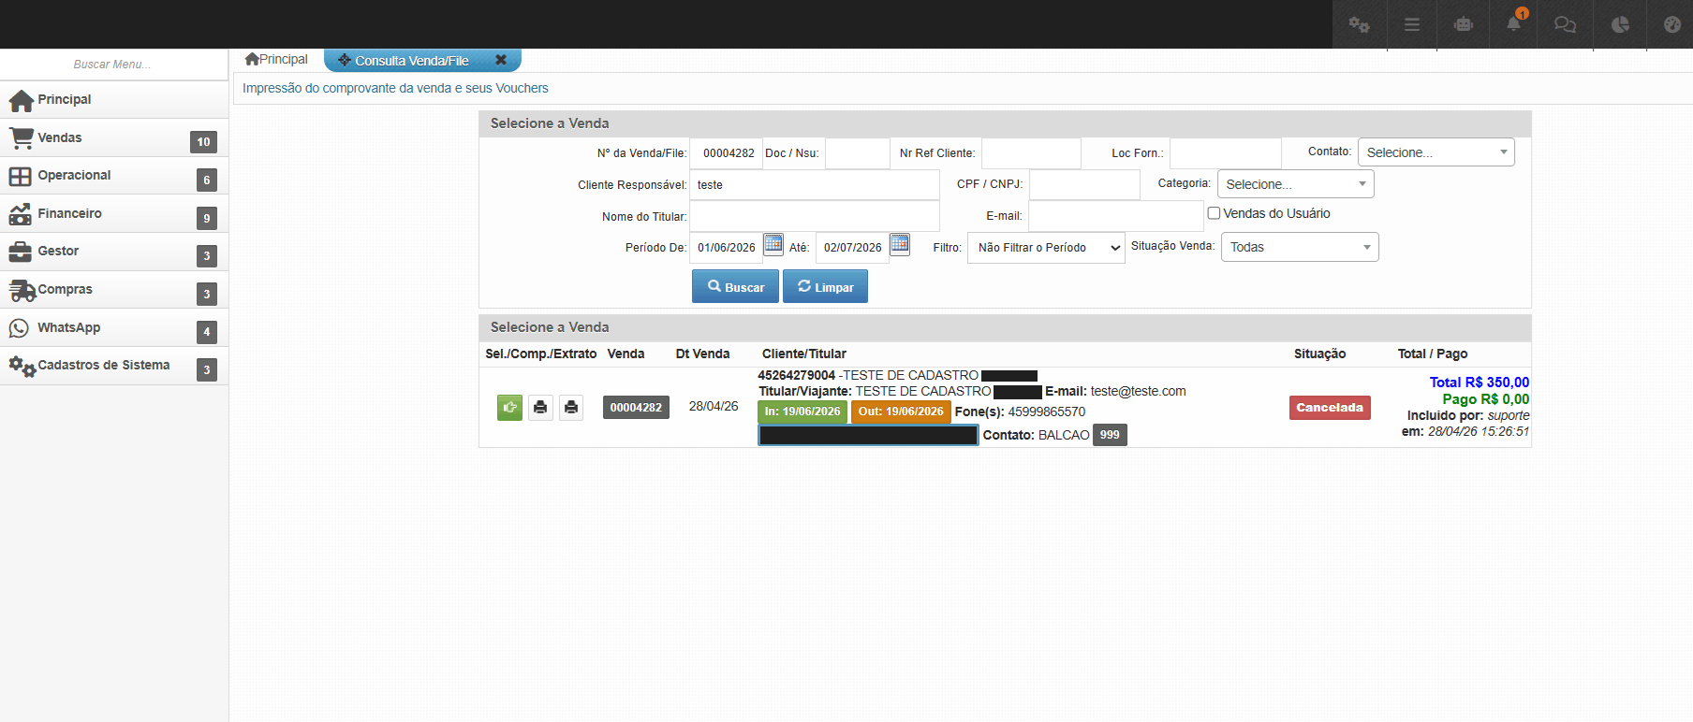
Task: Focus the Buscar Menu search field
Action: [112, 65]
